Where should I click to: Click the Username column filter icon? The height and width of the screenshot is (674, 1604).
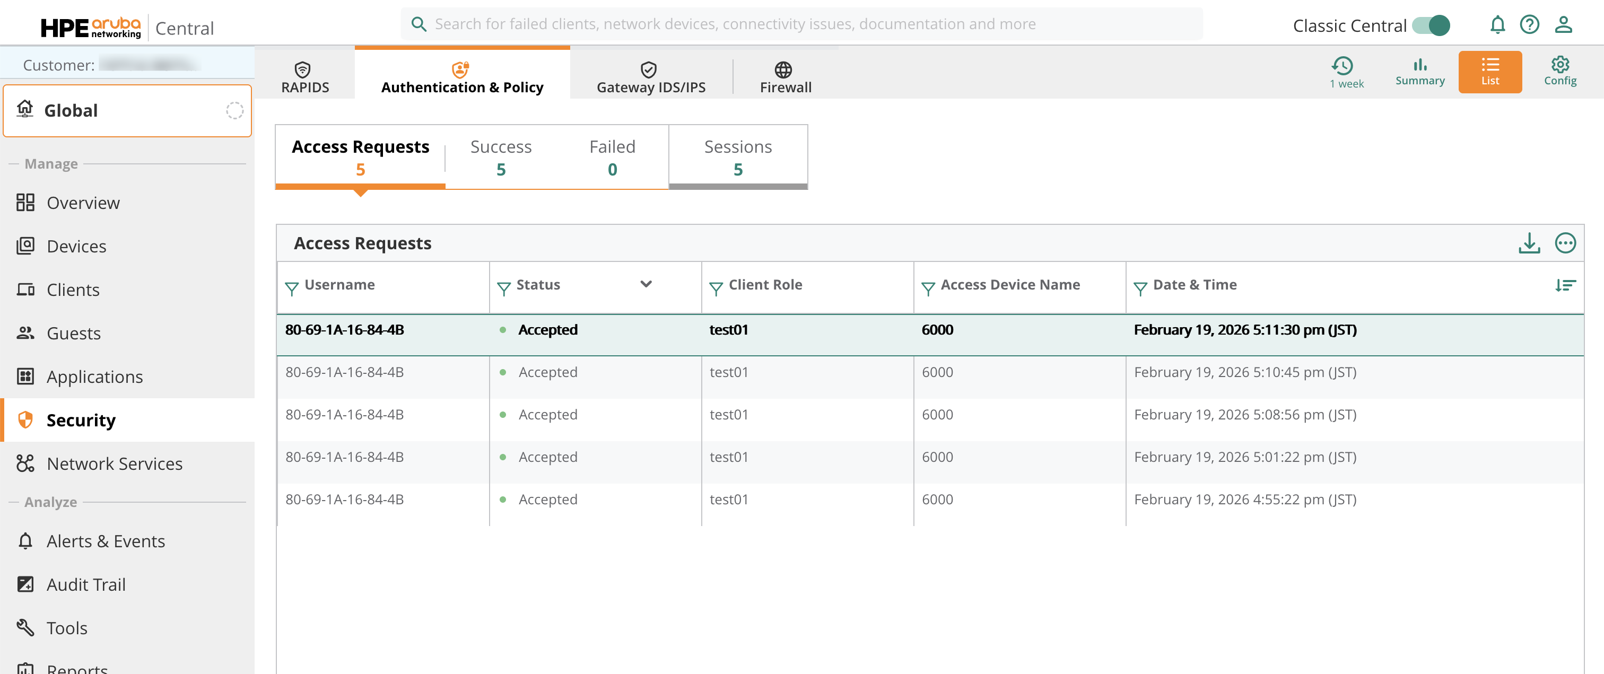point(291,288)
